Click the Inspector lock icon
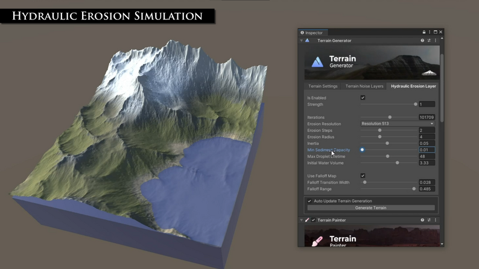This screenshot has width=479, height=269. pos(424,32)
